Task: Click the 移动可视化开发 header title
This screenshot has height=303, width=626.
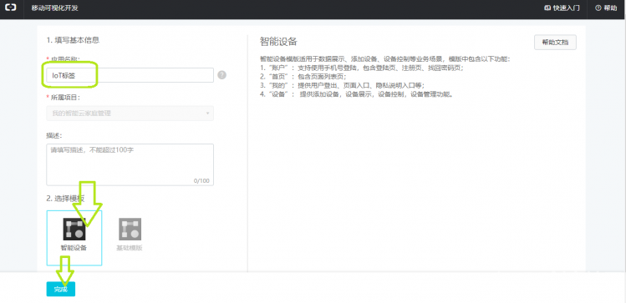Action: 54,8
